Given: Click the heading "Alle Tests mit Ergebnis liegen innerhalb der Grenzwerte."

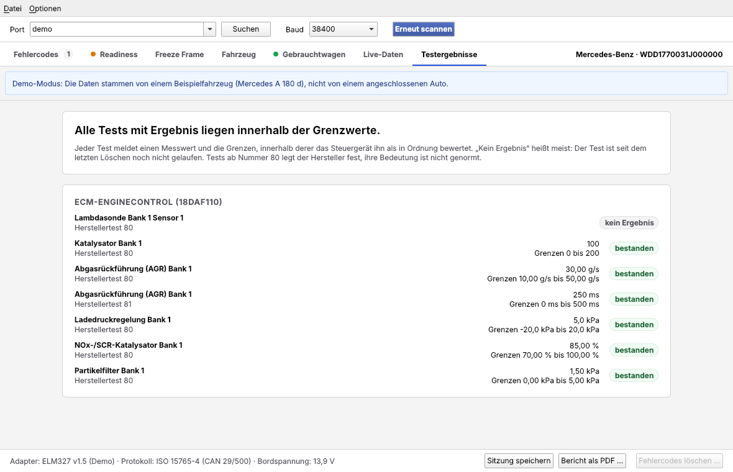Looking at the screenshot, I should point(227,130).
